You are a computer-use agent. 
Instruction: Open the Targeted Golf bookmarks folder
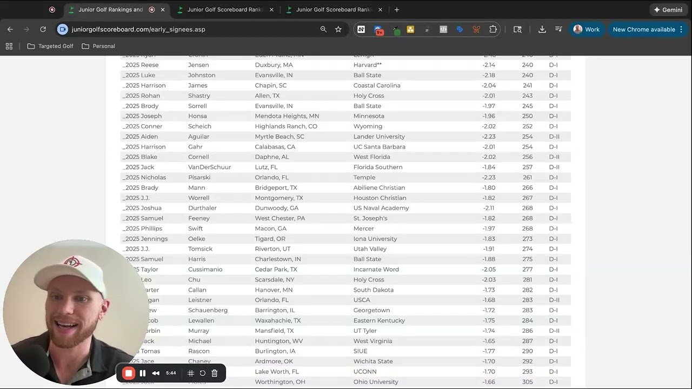[50, 46]
